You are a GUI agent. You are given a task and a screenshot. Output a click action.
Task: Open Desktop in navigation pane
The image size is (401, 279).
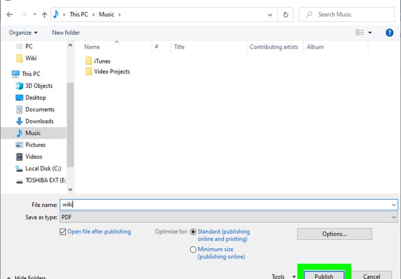(x=35, y=98)
